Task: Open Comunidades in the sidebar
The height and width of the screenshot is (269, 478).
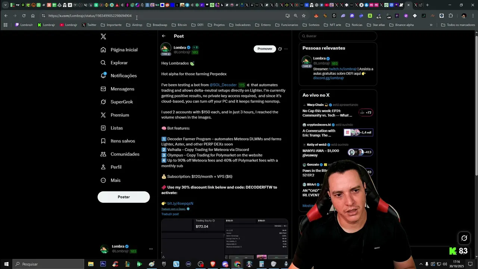Action: [120, 154]
